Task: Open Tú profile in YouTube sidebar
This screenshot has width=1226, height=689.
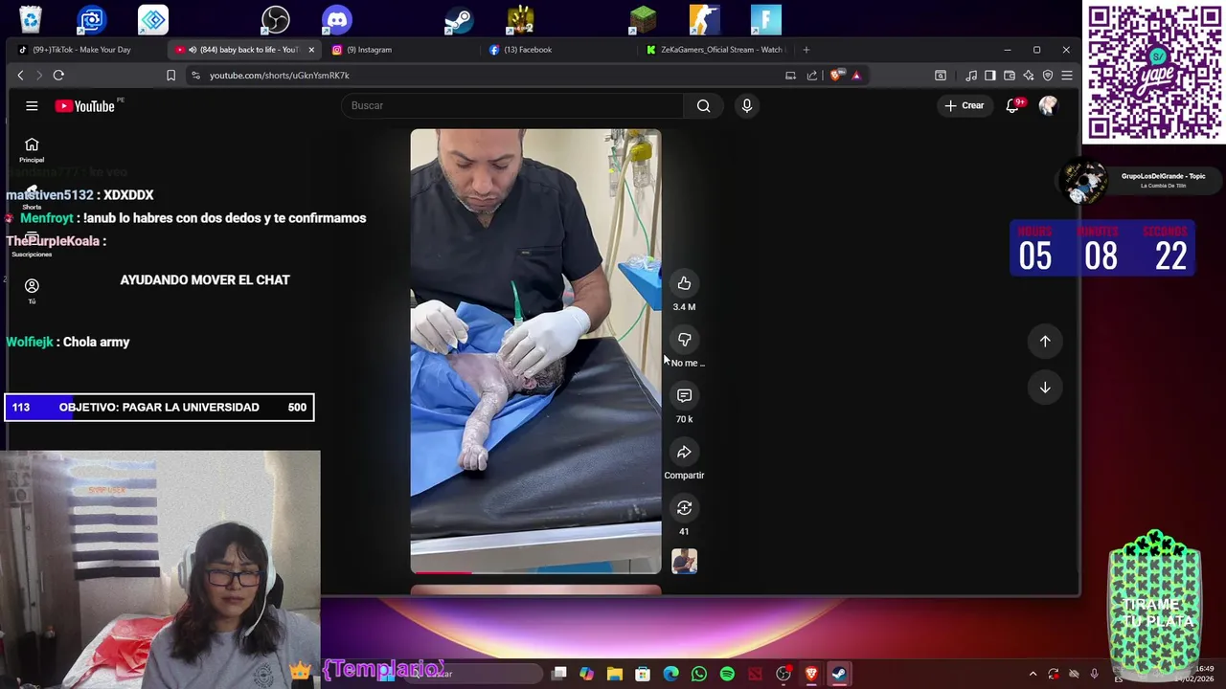Action: pos(32,291)
